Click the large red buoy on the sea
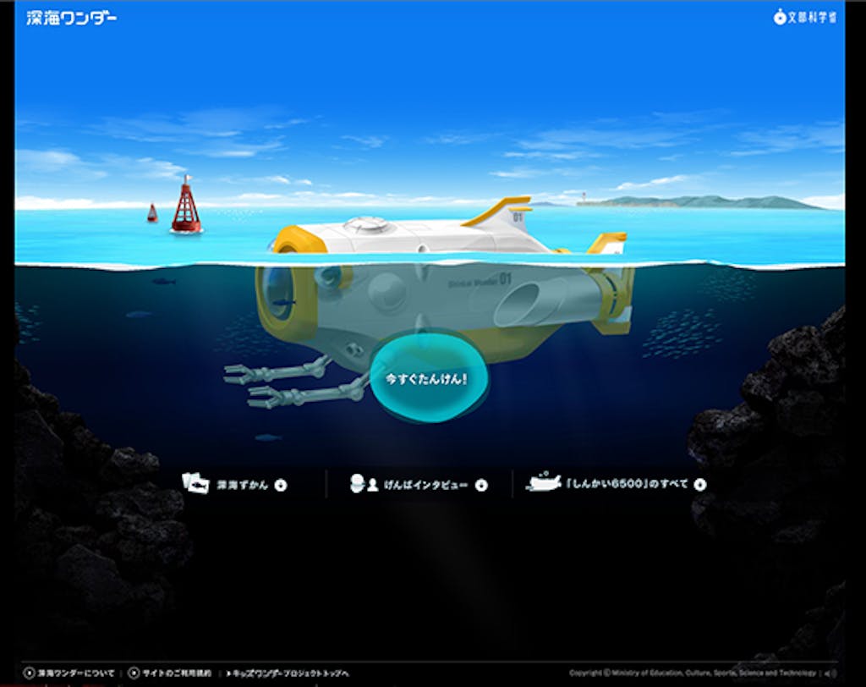Viewport: 866px width, 687px height. point(186,206)
